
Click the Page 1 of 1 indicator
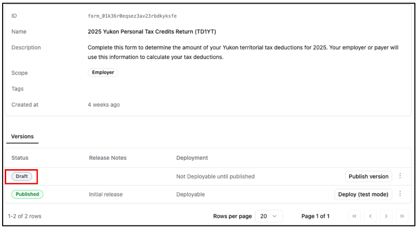[x=315, y=216]
